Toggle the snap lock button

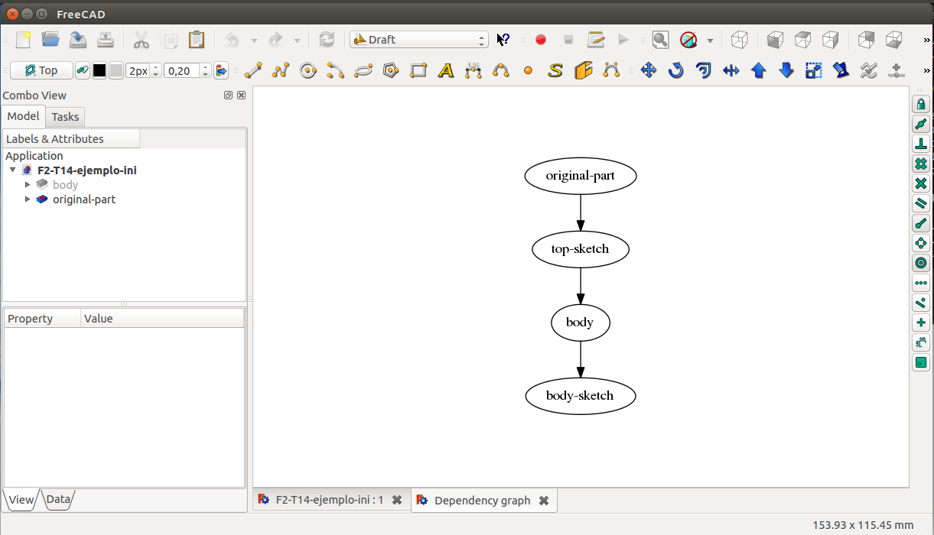921,104
